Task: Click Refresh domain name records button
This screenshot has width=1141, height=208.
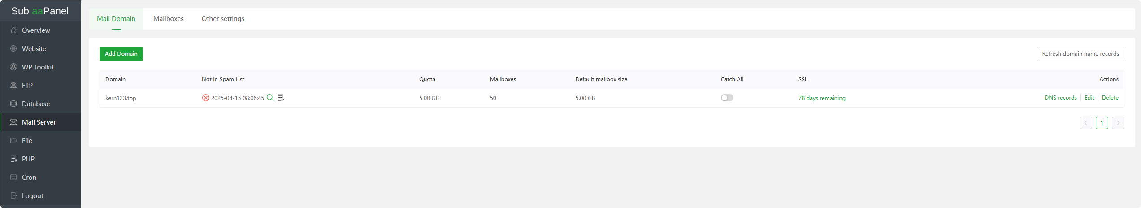Action: click(1080, 54)
